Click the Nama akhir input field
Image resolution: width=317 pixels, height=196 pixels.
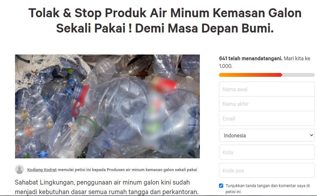[x=267, y=104]
